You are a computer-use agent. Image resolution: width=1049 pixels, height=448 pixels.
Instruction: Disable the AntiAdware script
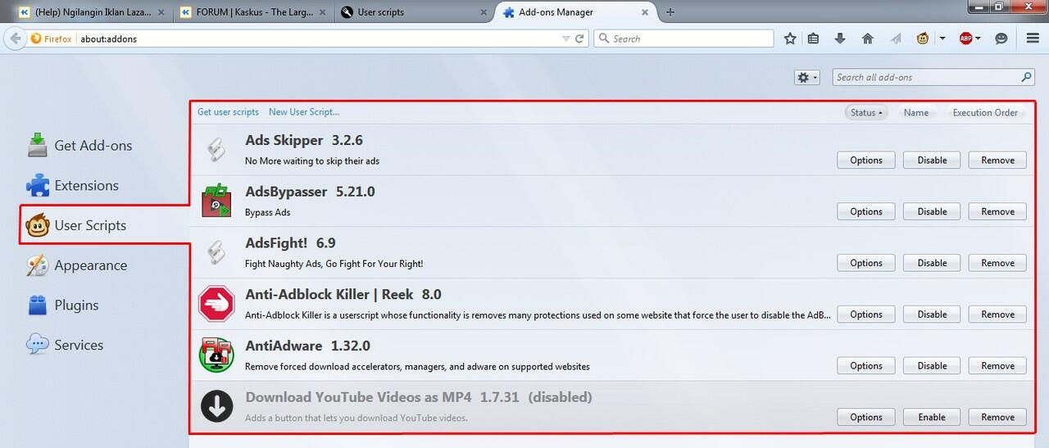(932, 365)
